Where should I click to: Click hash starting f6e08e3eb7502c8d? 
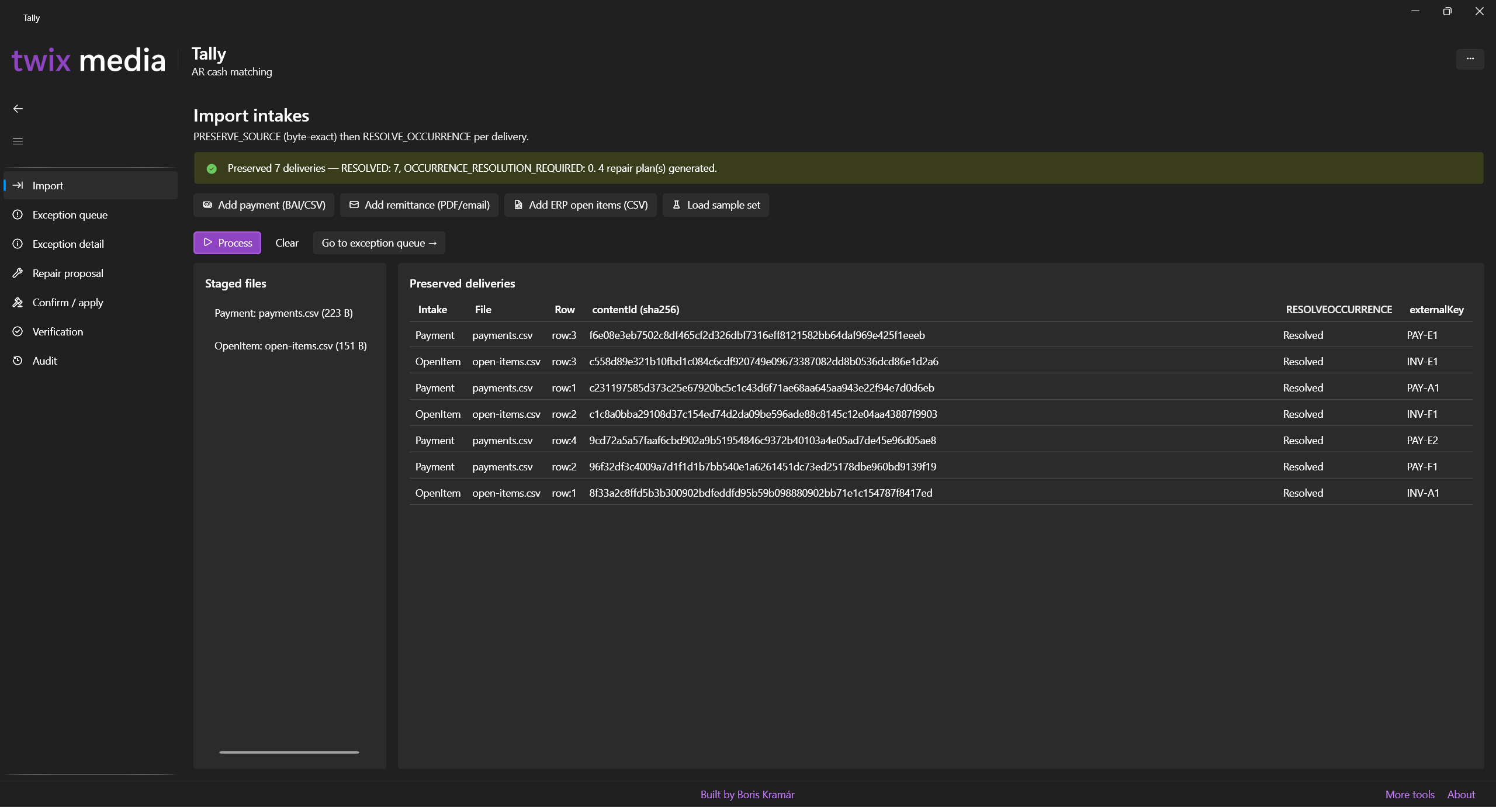(x=757, y=335)
